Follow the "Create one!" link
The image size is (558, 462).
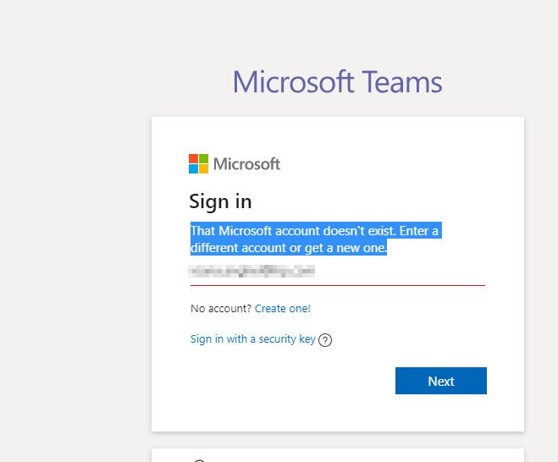[x=283, y=308]
